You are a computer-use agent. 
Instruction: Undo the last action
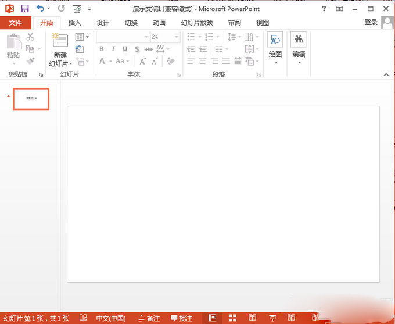(40, 8)
